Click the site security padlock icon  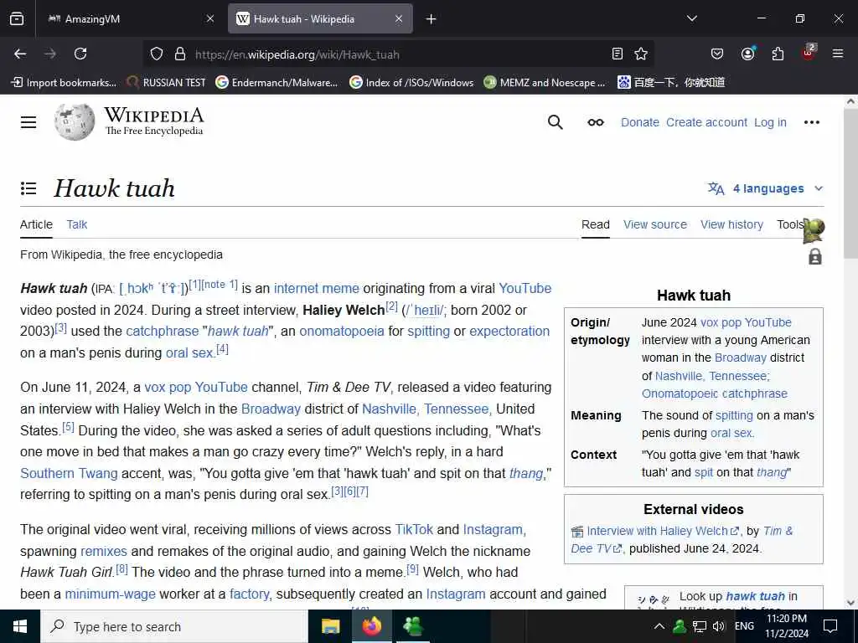tap(180, 54)
